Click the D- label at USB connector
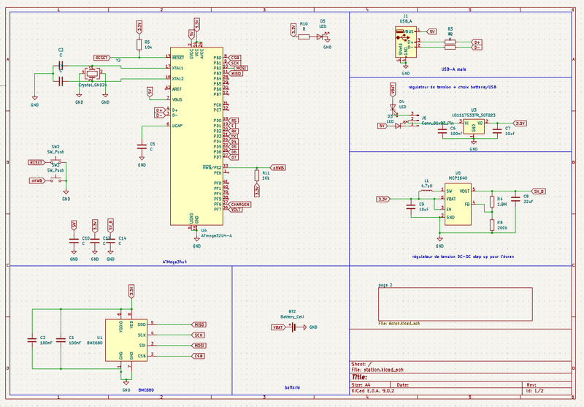The width and height of the screenshot is (584, 407). click(x=477, y=47)
